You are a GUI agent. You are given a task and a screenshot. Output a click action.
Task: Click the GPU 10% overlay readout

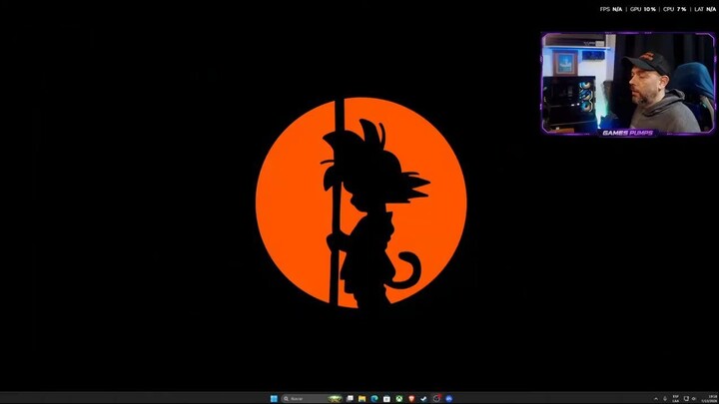coord(642,9)
